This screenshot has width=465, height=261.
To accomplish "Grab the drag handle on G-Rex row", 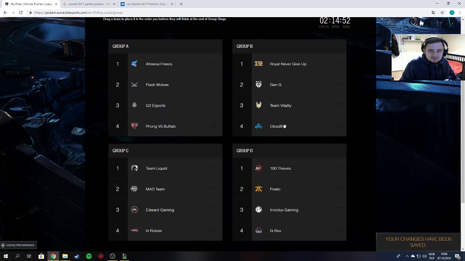I will (x=339, y=231).
